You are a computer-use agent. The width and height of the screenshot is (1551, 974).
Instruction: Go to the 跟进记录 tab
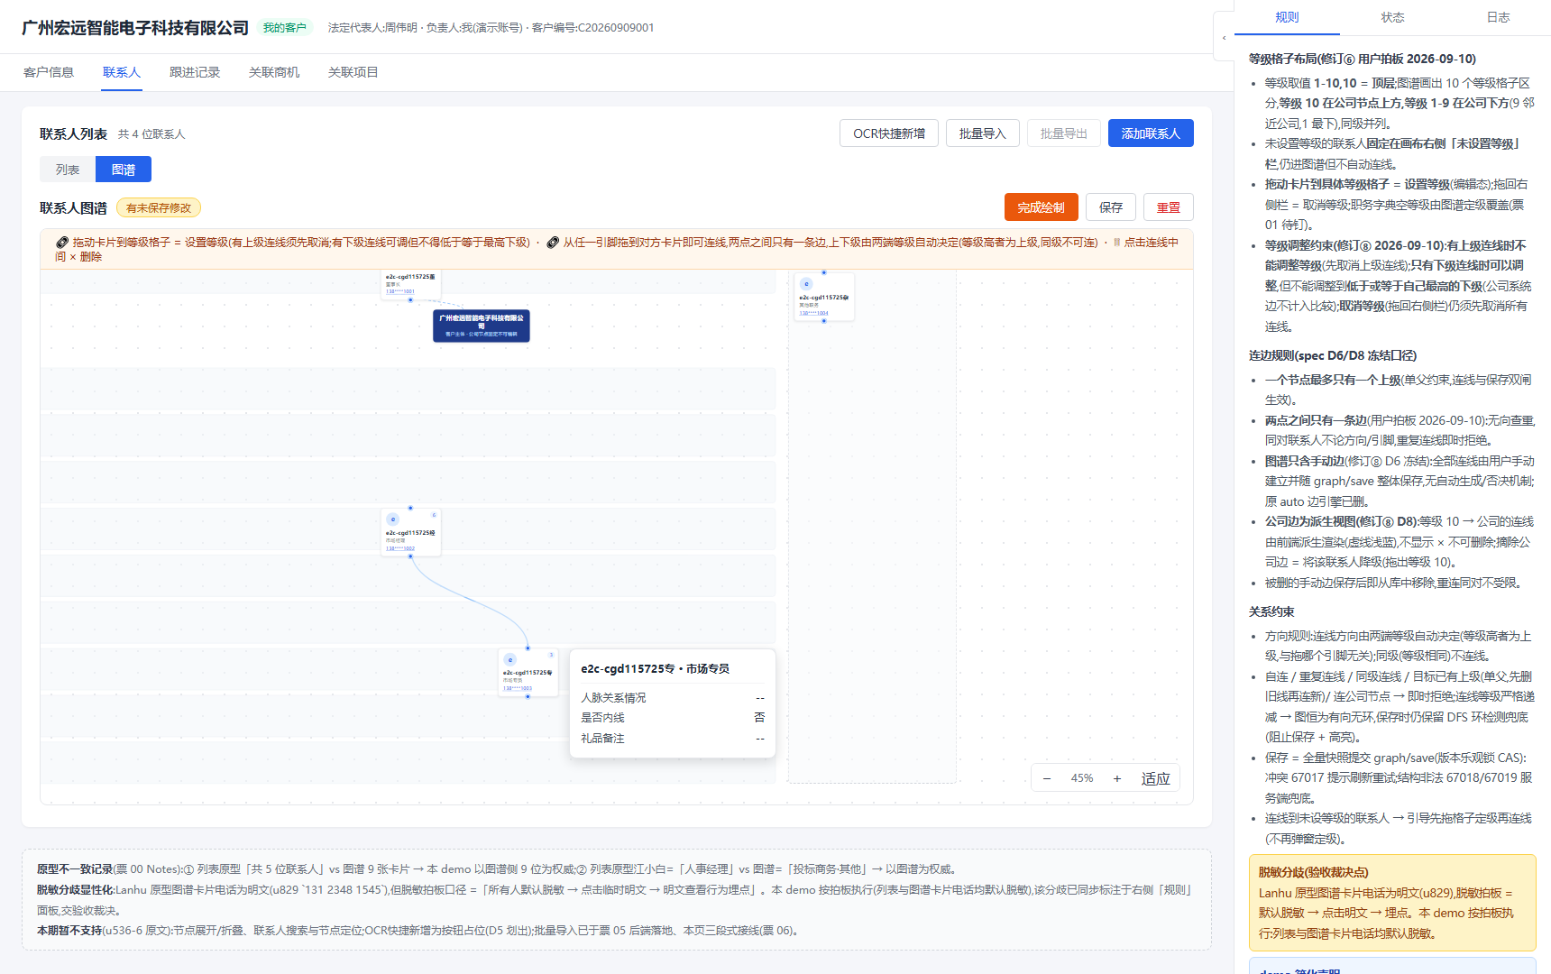tap(195, 72)
